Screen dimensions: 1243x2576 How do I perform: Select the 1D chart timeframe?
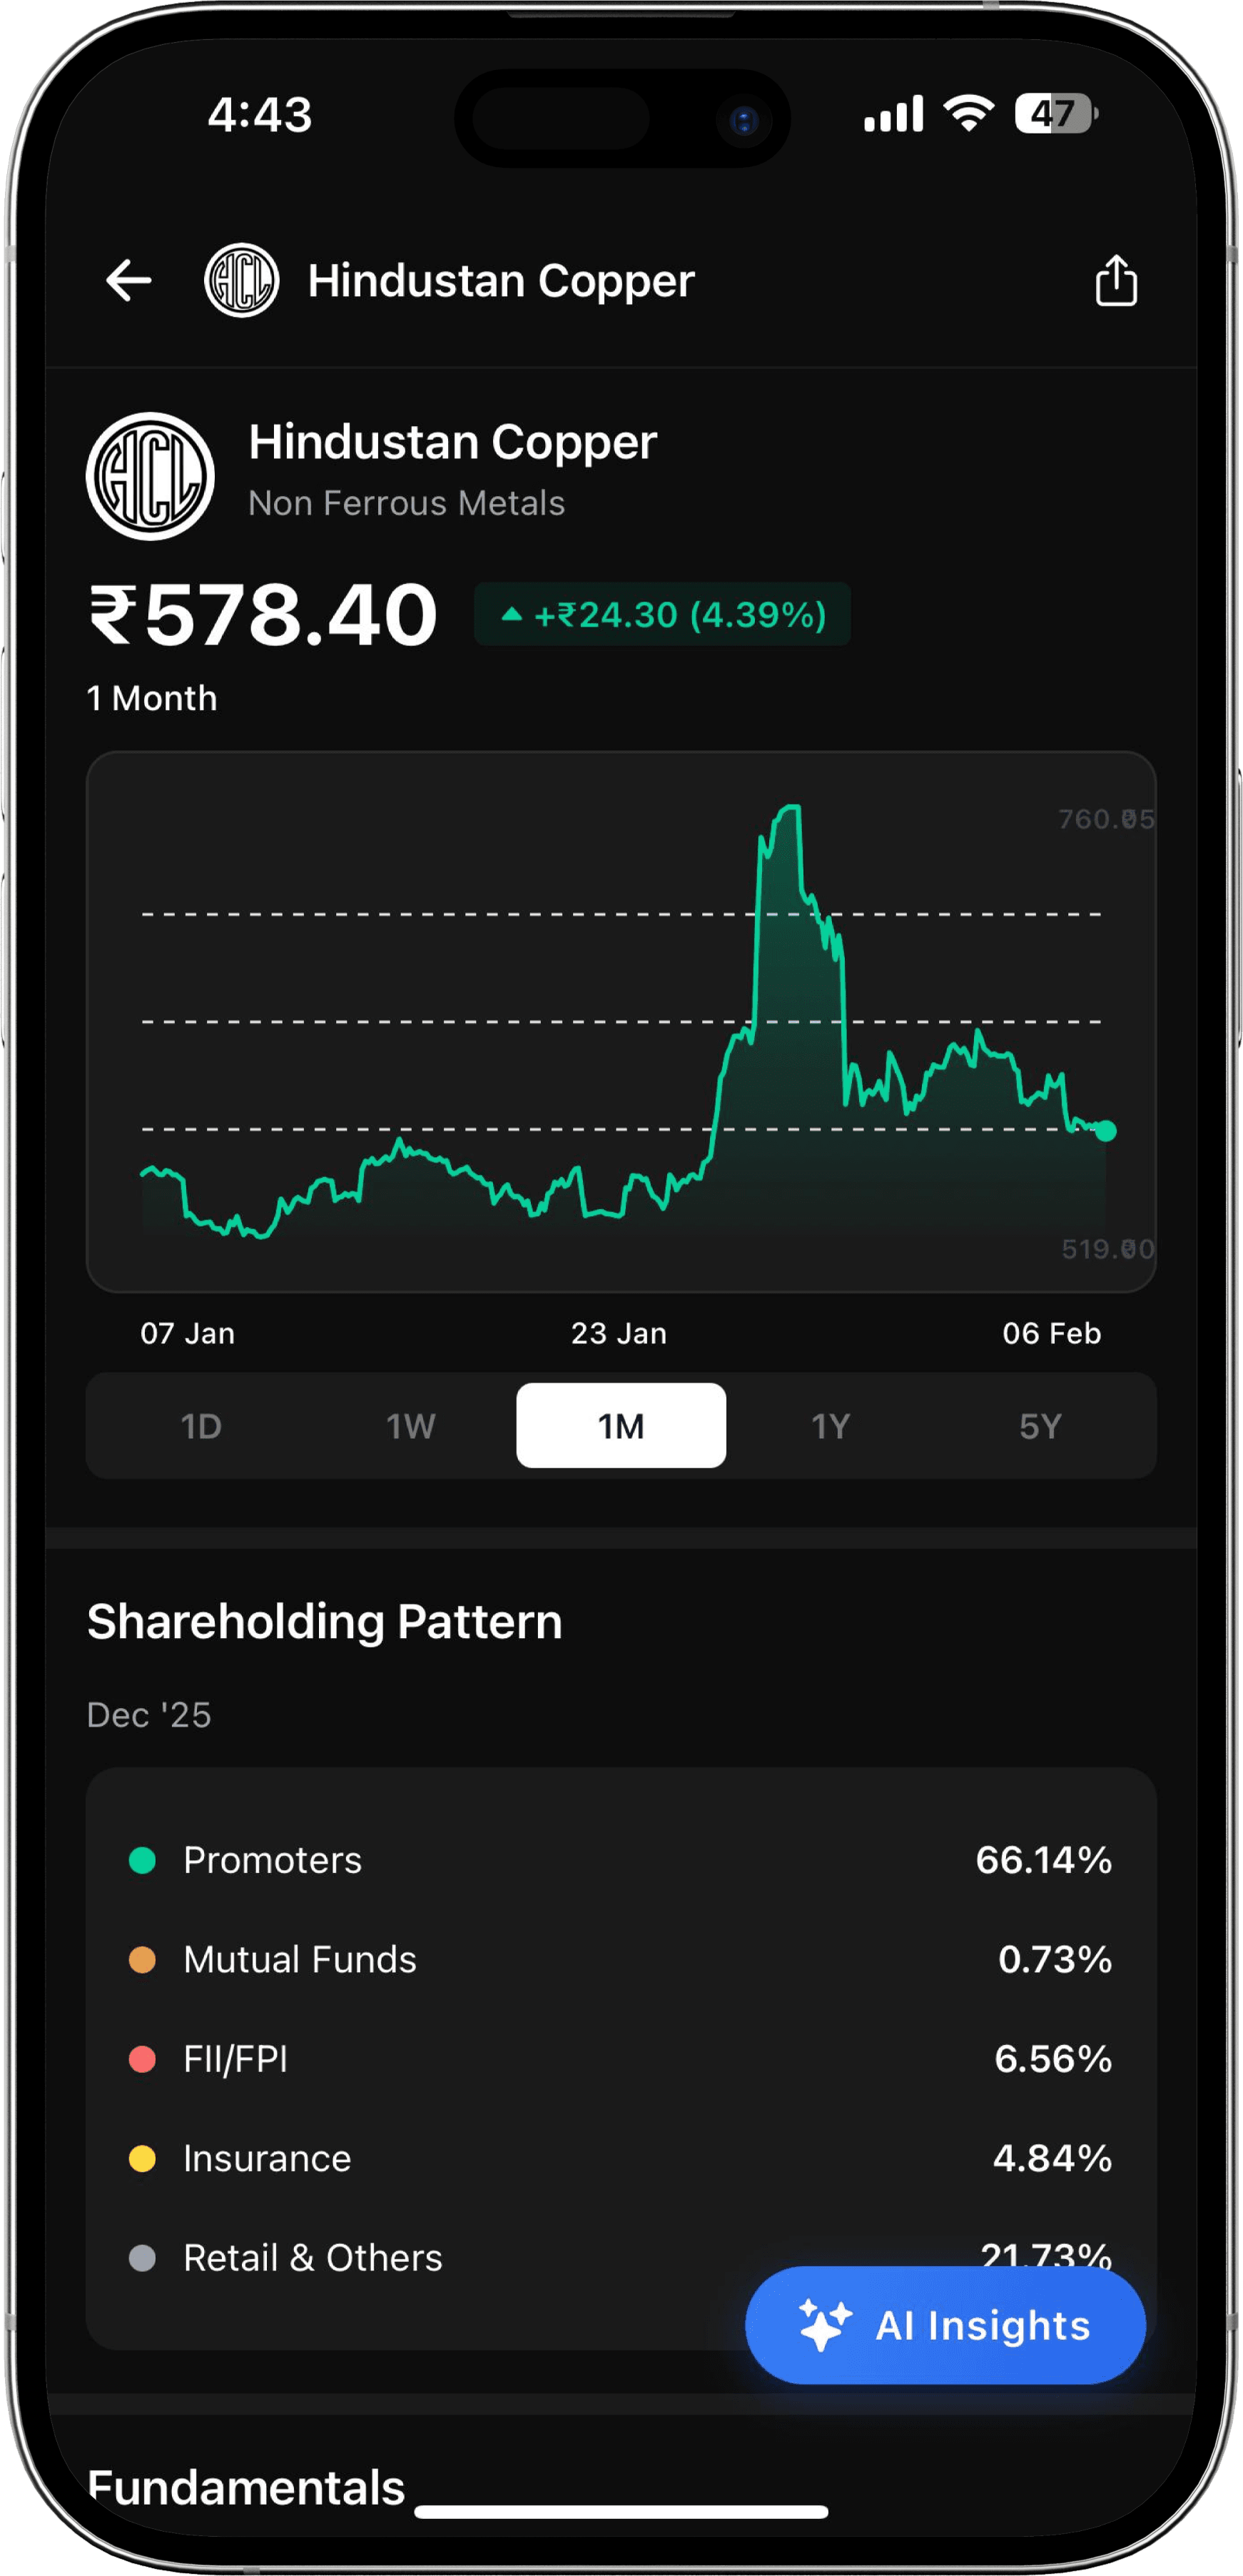[x=202, y=1426]
